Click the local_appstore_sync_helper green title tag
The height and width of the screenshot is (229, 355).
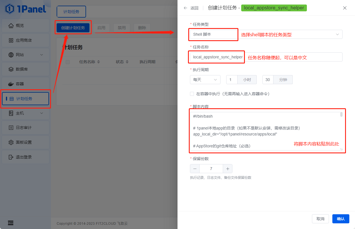coord(274,8)
